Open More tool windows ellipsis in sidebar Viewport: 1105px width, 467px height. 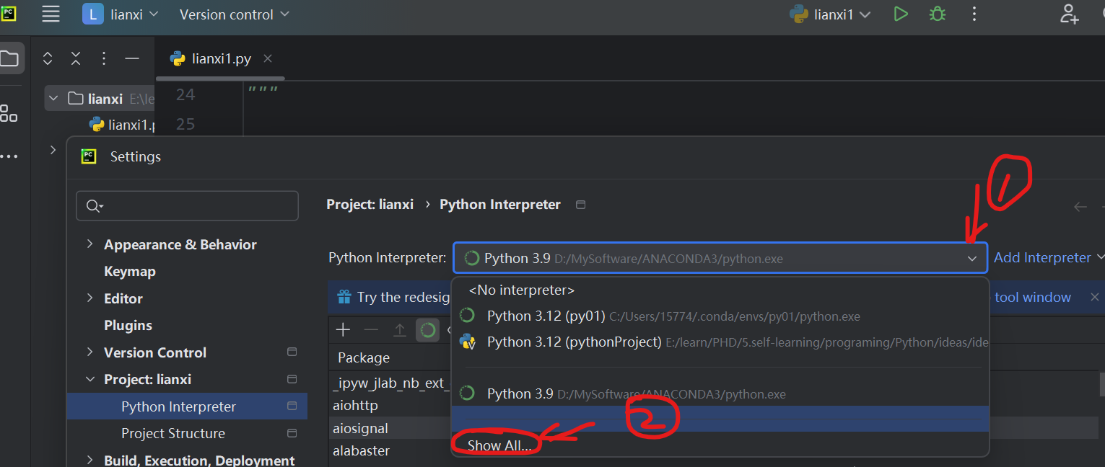9,156
